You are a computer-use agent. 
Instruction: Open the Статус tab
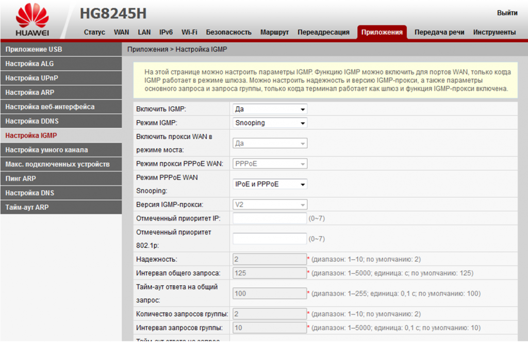pos(94,32)
